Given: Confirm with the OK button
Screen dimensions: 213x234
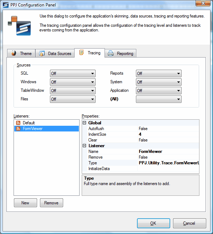Looking at the screenshot, I should (x=153, y=223).
